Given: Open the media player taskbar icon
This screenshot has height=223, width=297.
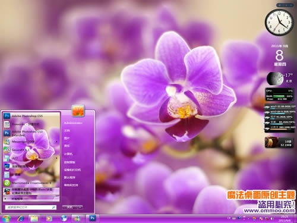Looking at the screenshot, I should coord(49,219).
